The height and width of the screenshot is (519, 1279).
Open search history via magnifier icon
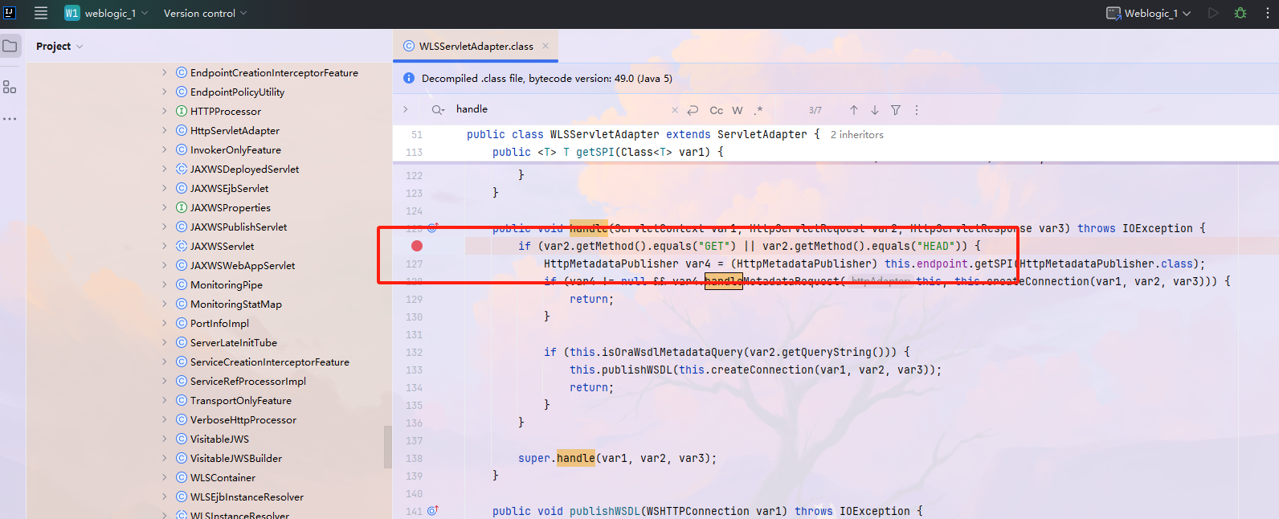[x=438, y=109]
